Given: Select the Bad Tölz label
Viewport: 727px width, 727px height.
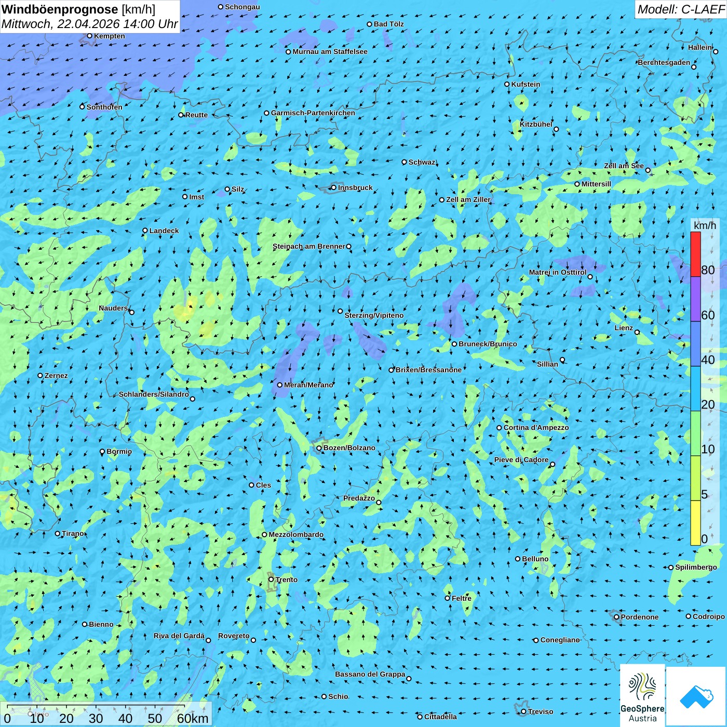Looking at the screenshot, I should 389,24.
